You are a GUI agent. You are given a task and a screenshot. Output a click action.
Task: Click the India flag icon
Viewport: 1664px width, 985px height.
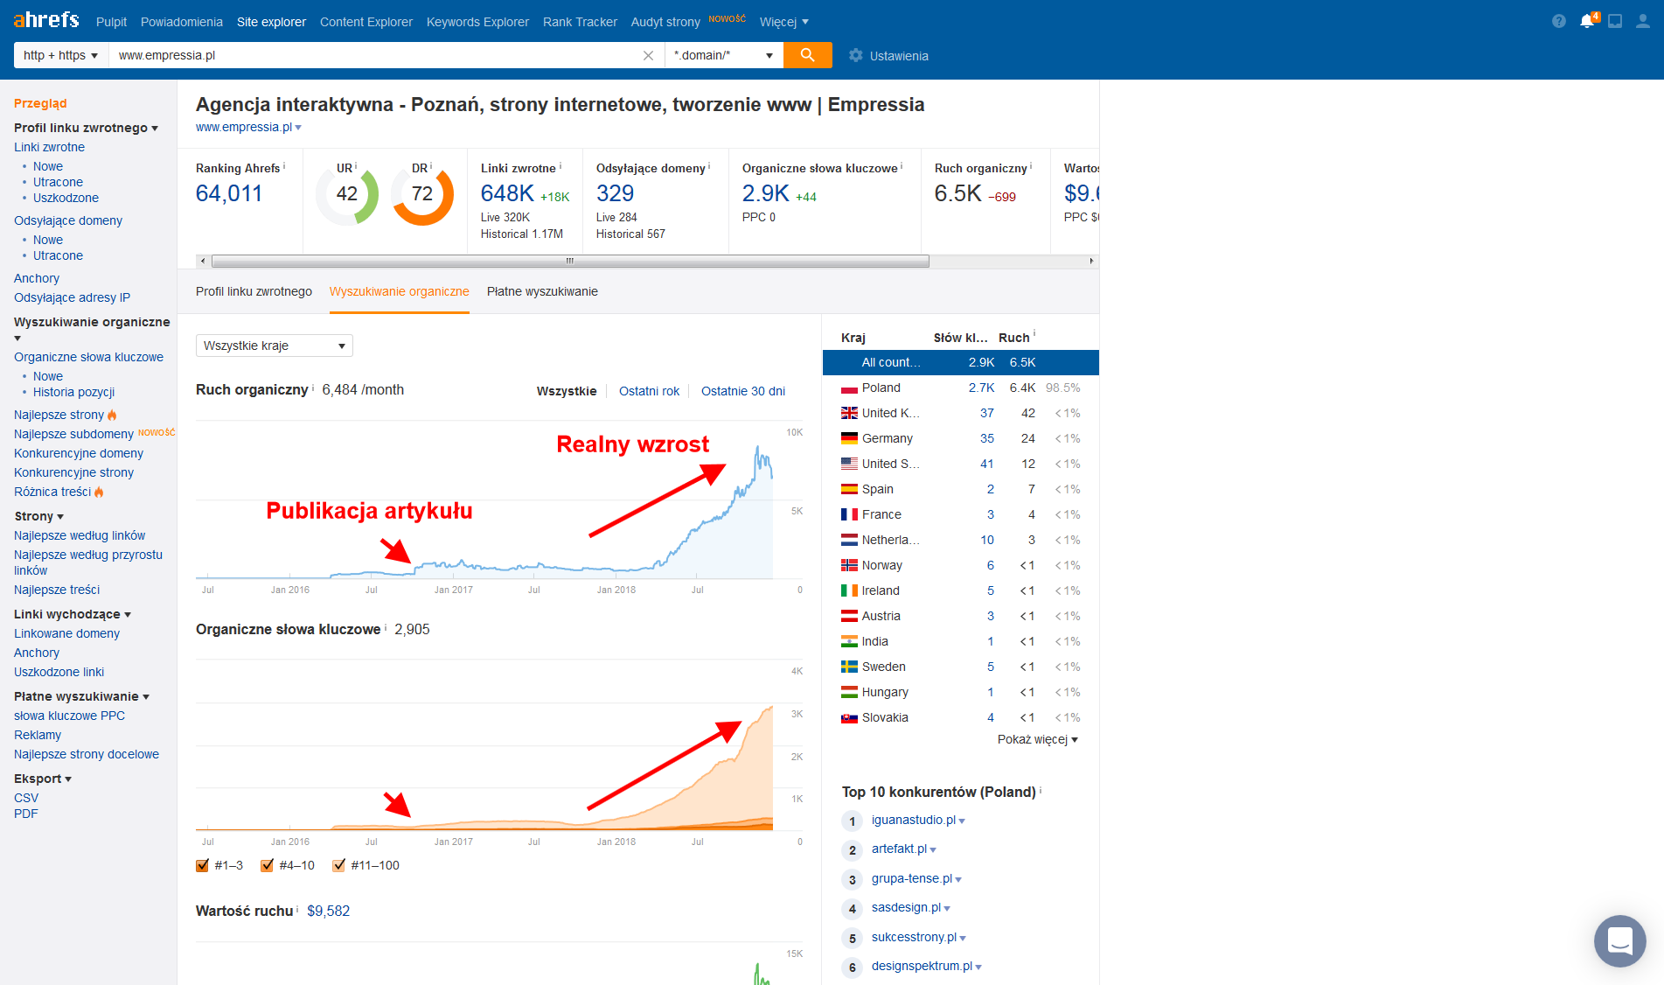849,642
